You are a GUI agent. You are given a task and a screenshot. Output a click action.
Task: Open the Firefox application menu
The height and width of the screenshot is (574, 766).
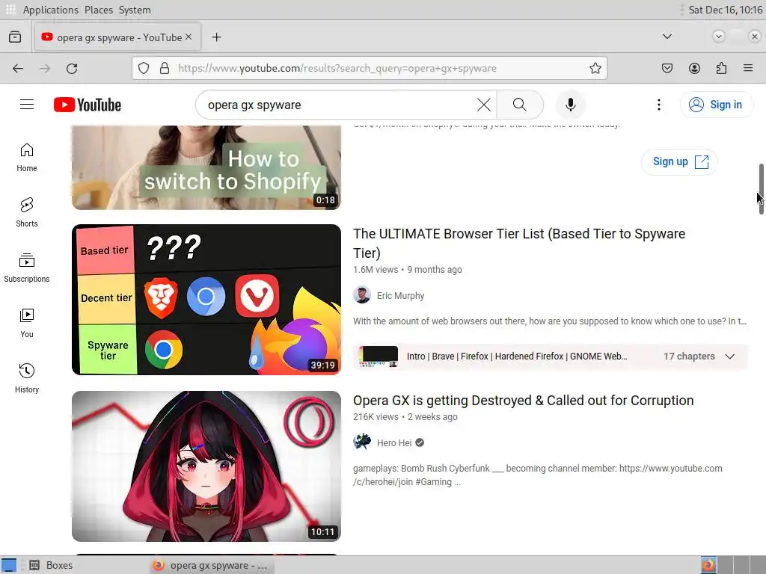click(x=748, y=68)
